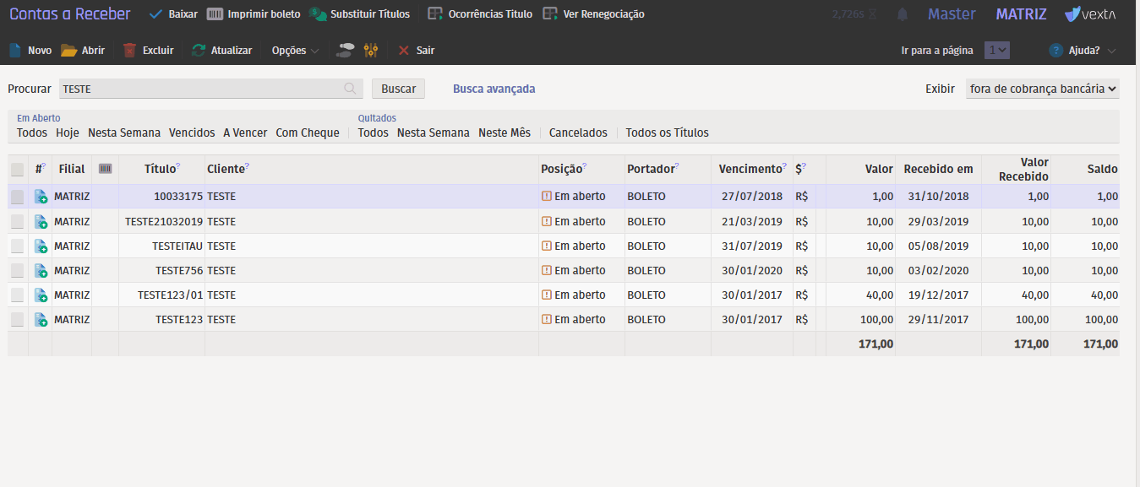The height and width of the screenshot is (487, 1140).
Task: Open the page number dropdown
Action: pos(997,51)
